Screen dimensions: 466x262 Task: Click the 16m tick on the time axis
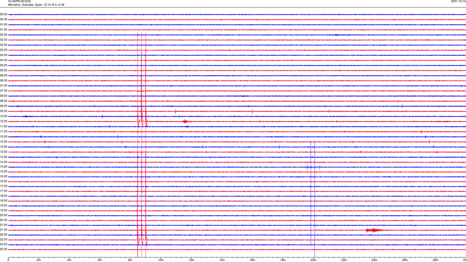(x=252, y=260)
